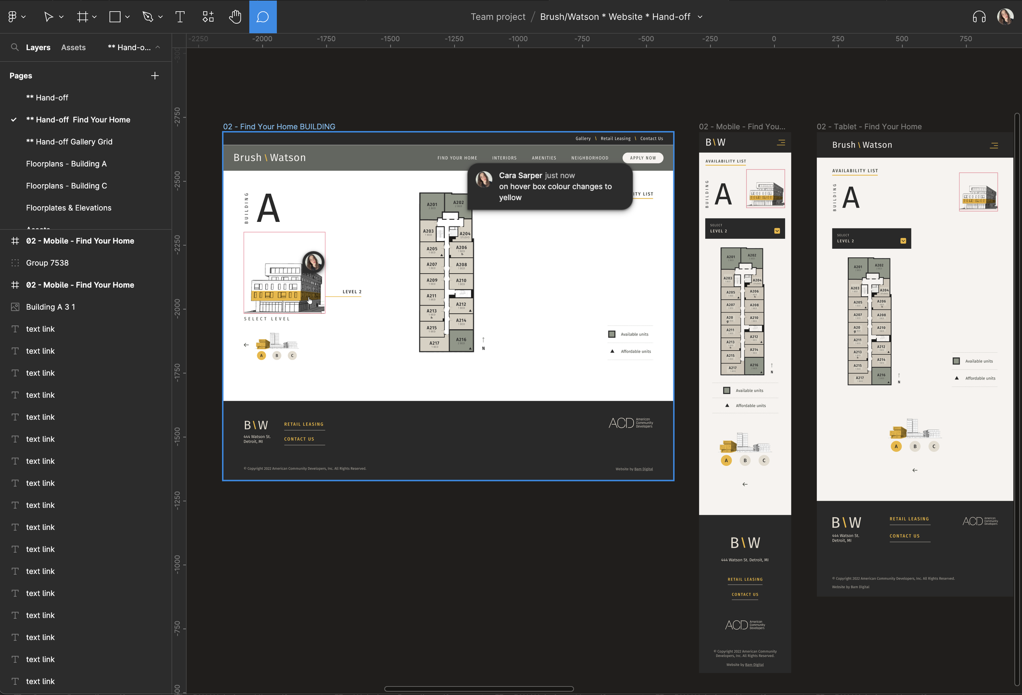Select building B radio circle on desktop frame
Image resolution: width=1022 pixels, height=695 pixels.
coord(277,355)
